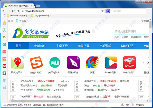Open the calculator icon in sidebar
Image resolution: width=153 pixels, height=108 pixels.
[x=4, y=87]
